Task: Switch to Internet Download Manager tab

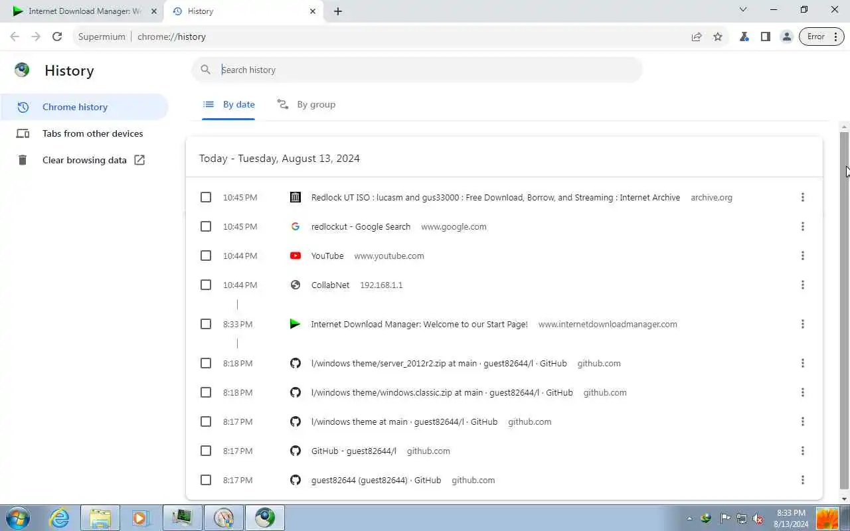Action: point(83,11)
